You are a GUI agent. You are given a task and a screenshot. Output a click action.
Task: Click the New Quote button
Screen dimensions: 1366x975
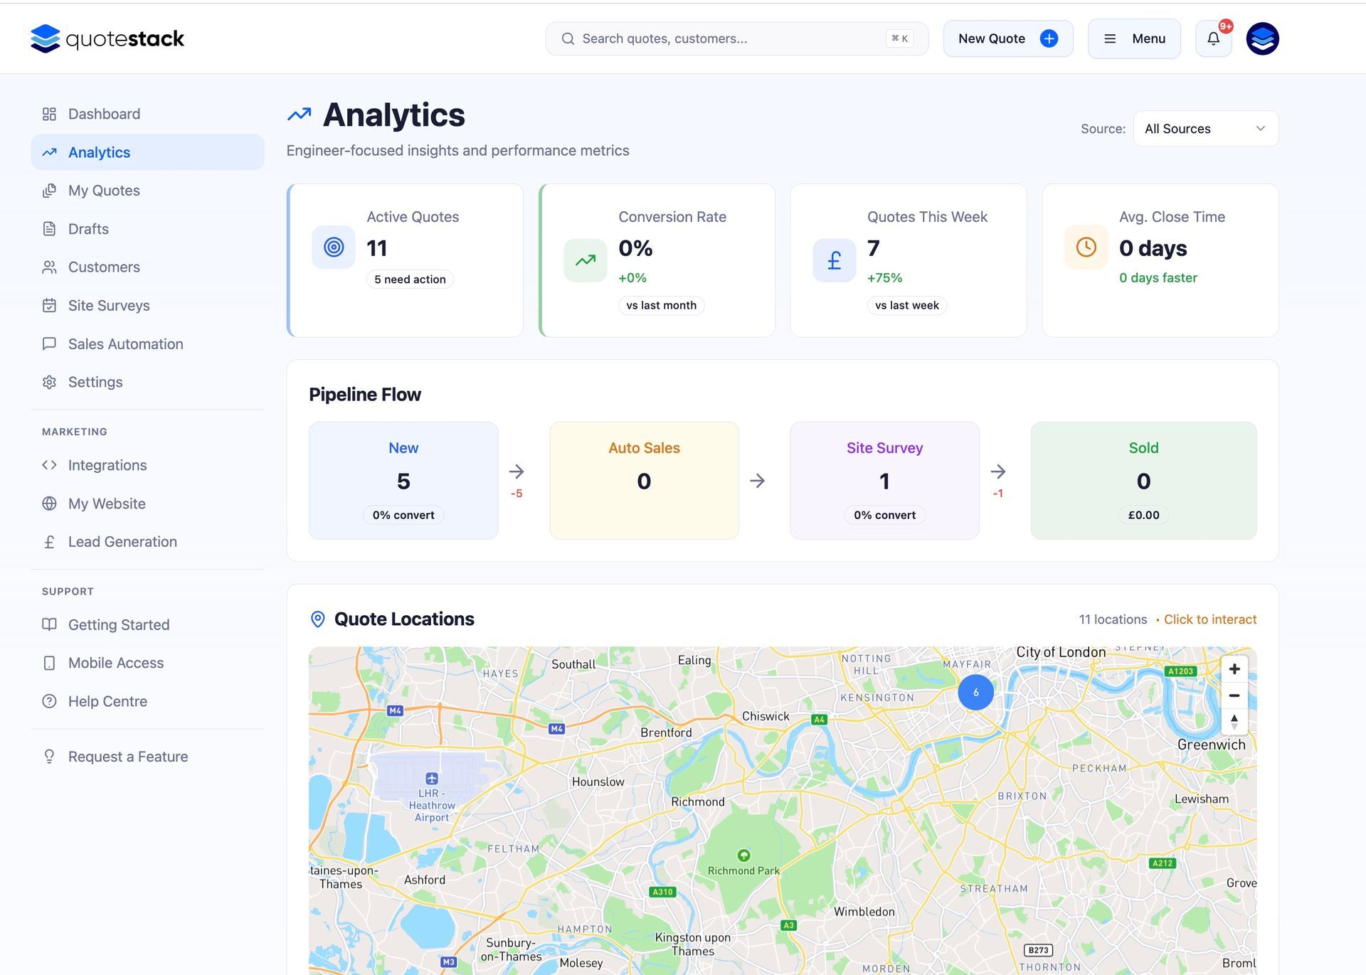pyautogui.click(x=1007, y=38)
